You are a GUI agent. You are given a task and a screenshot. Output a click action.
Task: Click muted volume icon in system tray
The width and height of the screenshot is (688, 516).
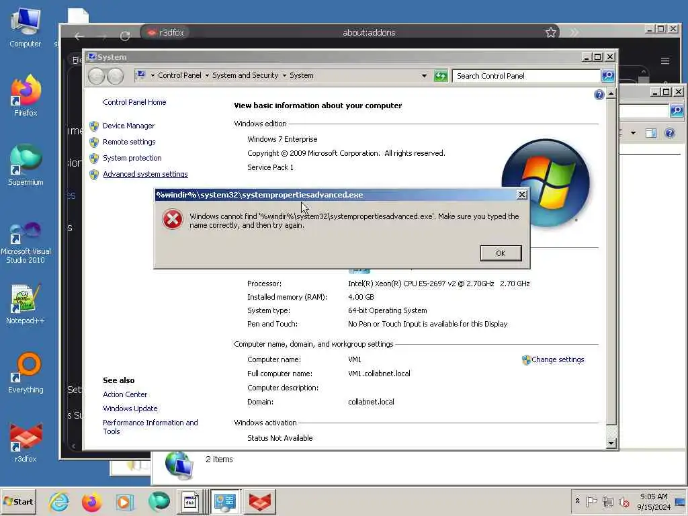pyautogui.click(x=623, y=501)
